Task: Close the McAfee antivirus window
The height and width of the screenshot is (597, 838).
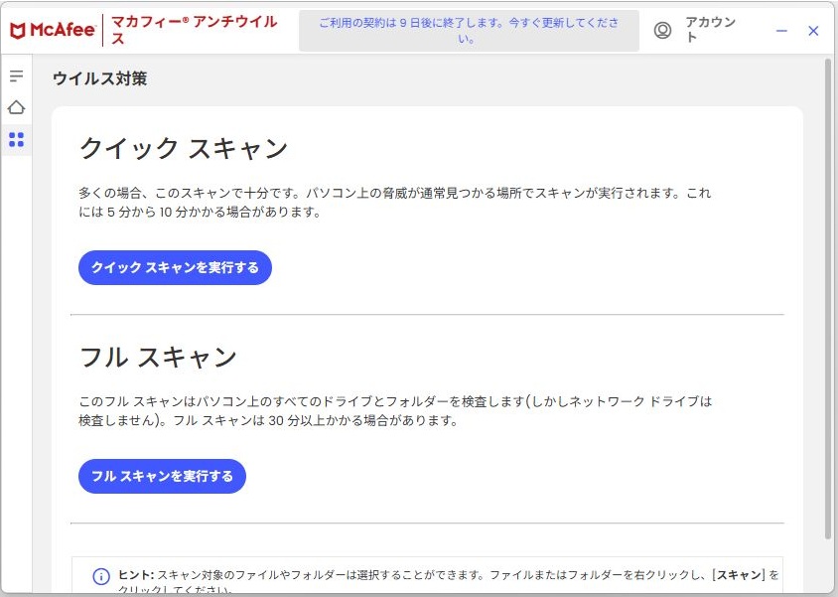Action: (813, 31)
